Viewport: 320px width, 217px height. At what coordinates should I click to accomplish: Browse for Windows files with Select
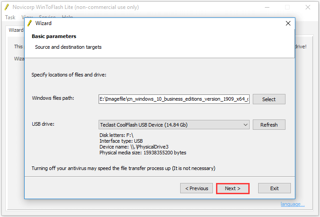coord(269,99)
